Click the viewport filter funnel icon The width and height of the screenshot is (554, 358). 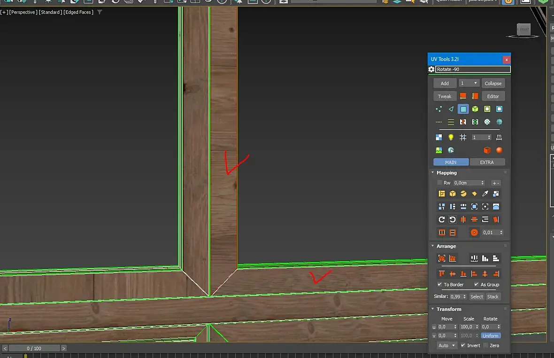[100, 12]
